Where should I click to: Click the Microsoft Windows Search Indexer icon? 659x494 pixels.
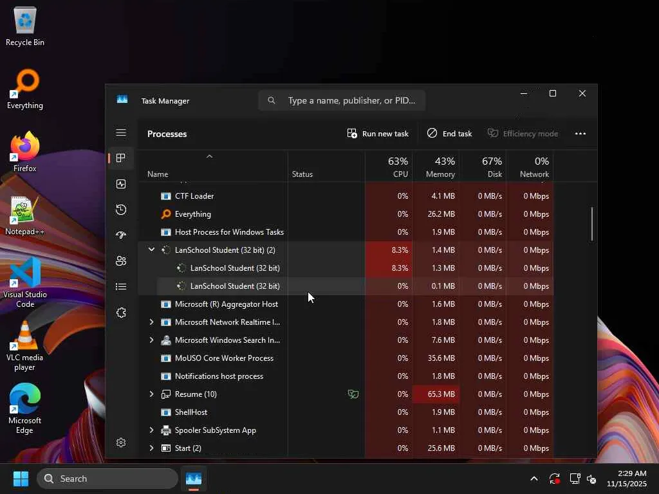pyautogui.click(x=166, y=340)
